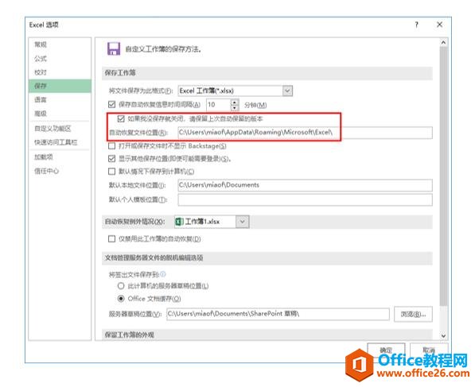Click the up arrow of the minutes spinner

235,102
